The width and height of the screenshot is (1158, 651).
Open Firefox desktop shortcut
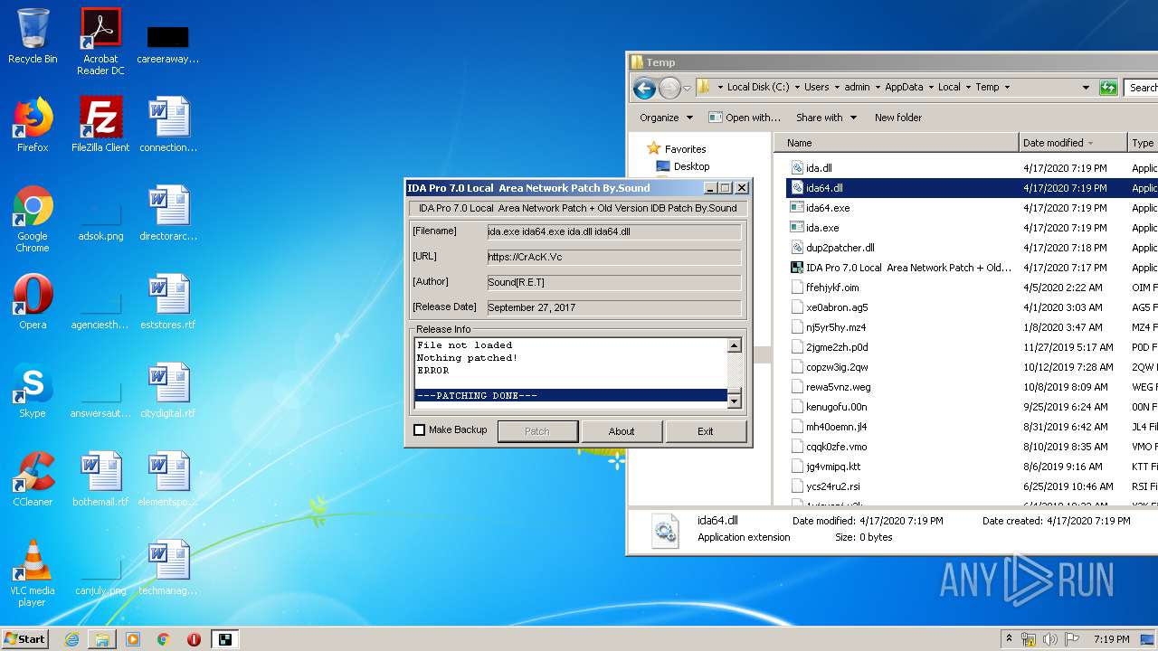click(x=33, y=125)
